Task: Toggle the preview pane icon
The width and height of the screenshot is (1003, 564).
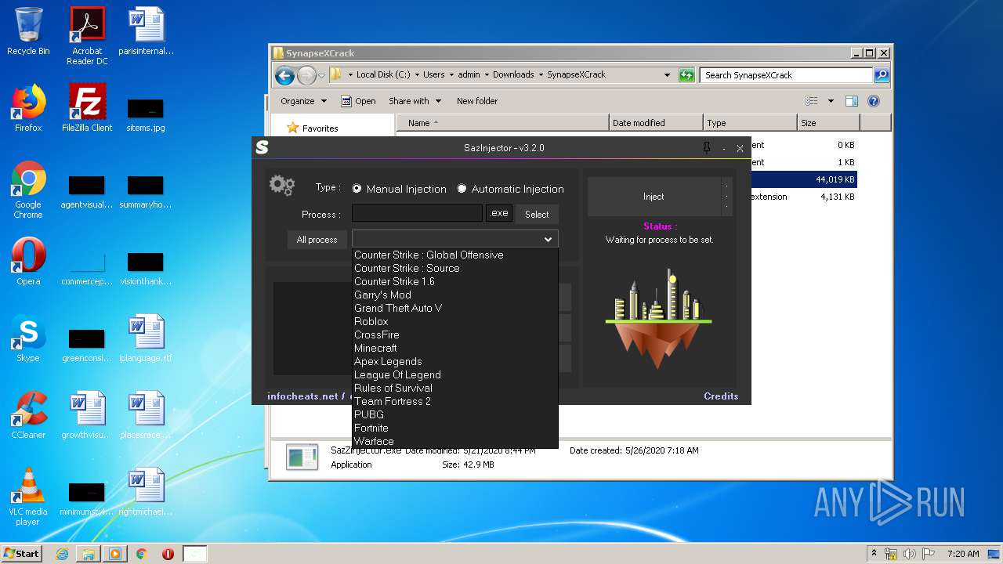Action: (x=852, y=101)
